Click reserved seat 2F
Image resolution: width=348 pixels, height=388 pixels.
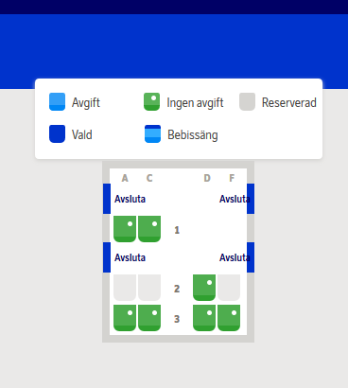(x=229, y=288)
